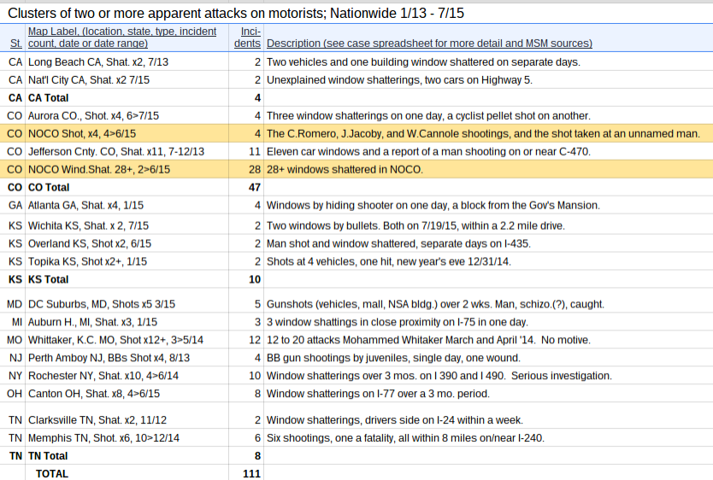
Task: Select the 'CA Total' label cell
Action: coord(49,98)
